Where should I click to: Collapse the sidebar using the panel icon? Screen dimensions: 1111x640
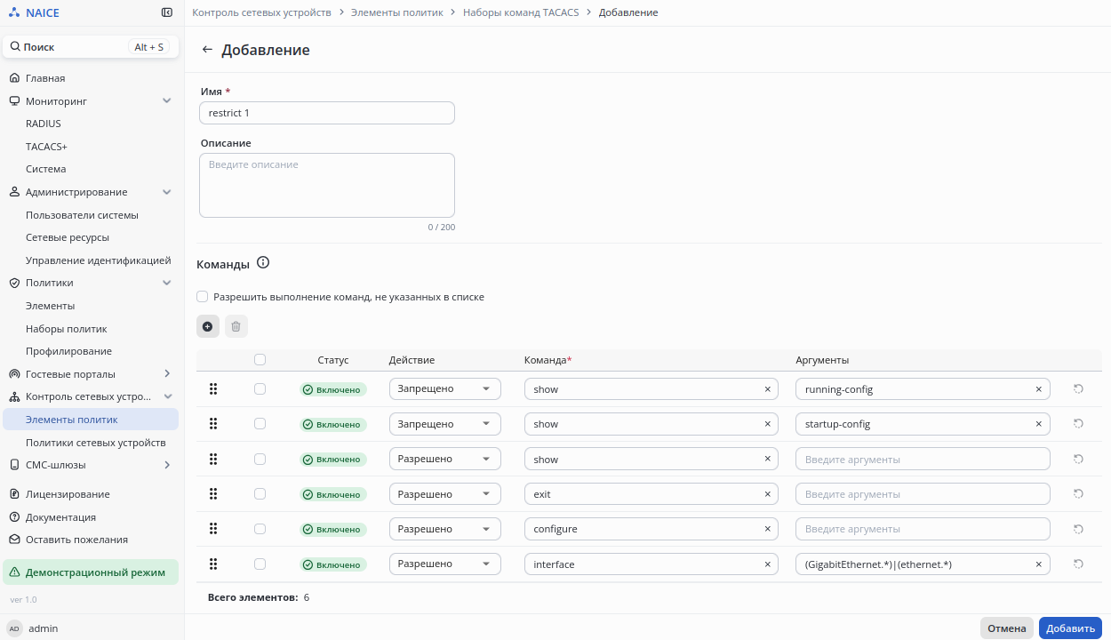(167, 12)
